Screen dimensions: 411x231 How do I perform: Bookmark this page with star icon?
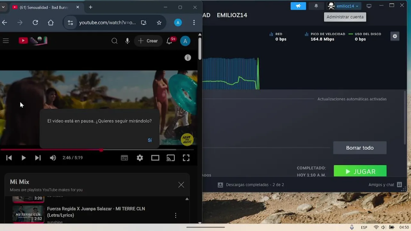coord(159,22)
